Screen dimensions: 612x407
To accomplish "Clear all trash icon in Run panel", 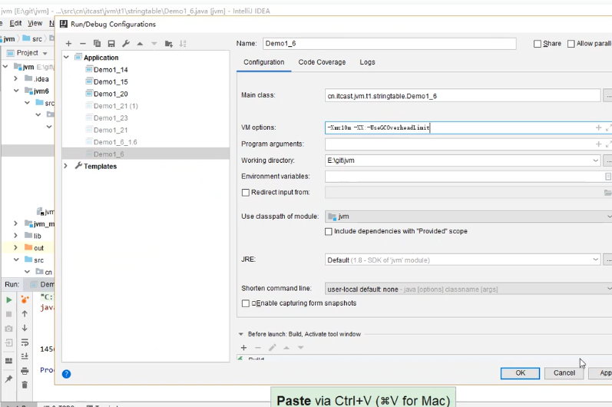I will point(25,385).
